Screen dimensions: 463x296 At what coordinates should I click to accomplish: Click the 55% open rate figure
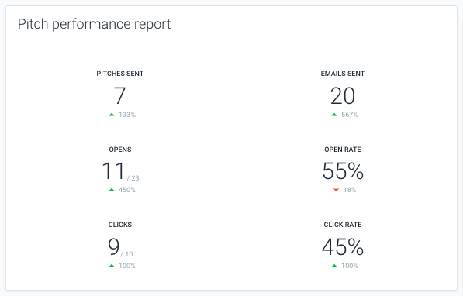pos(343,171)
